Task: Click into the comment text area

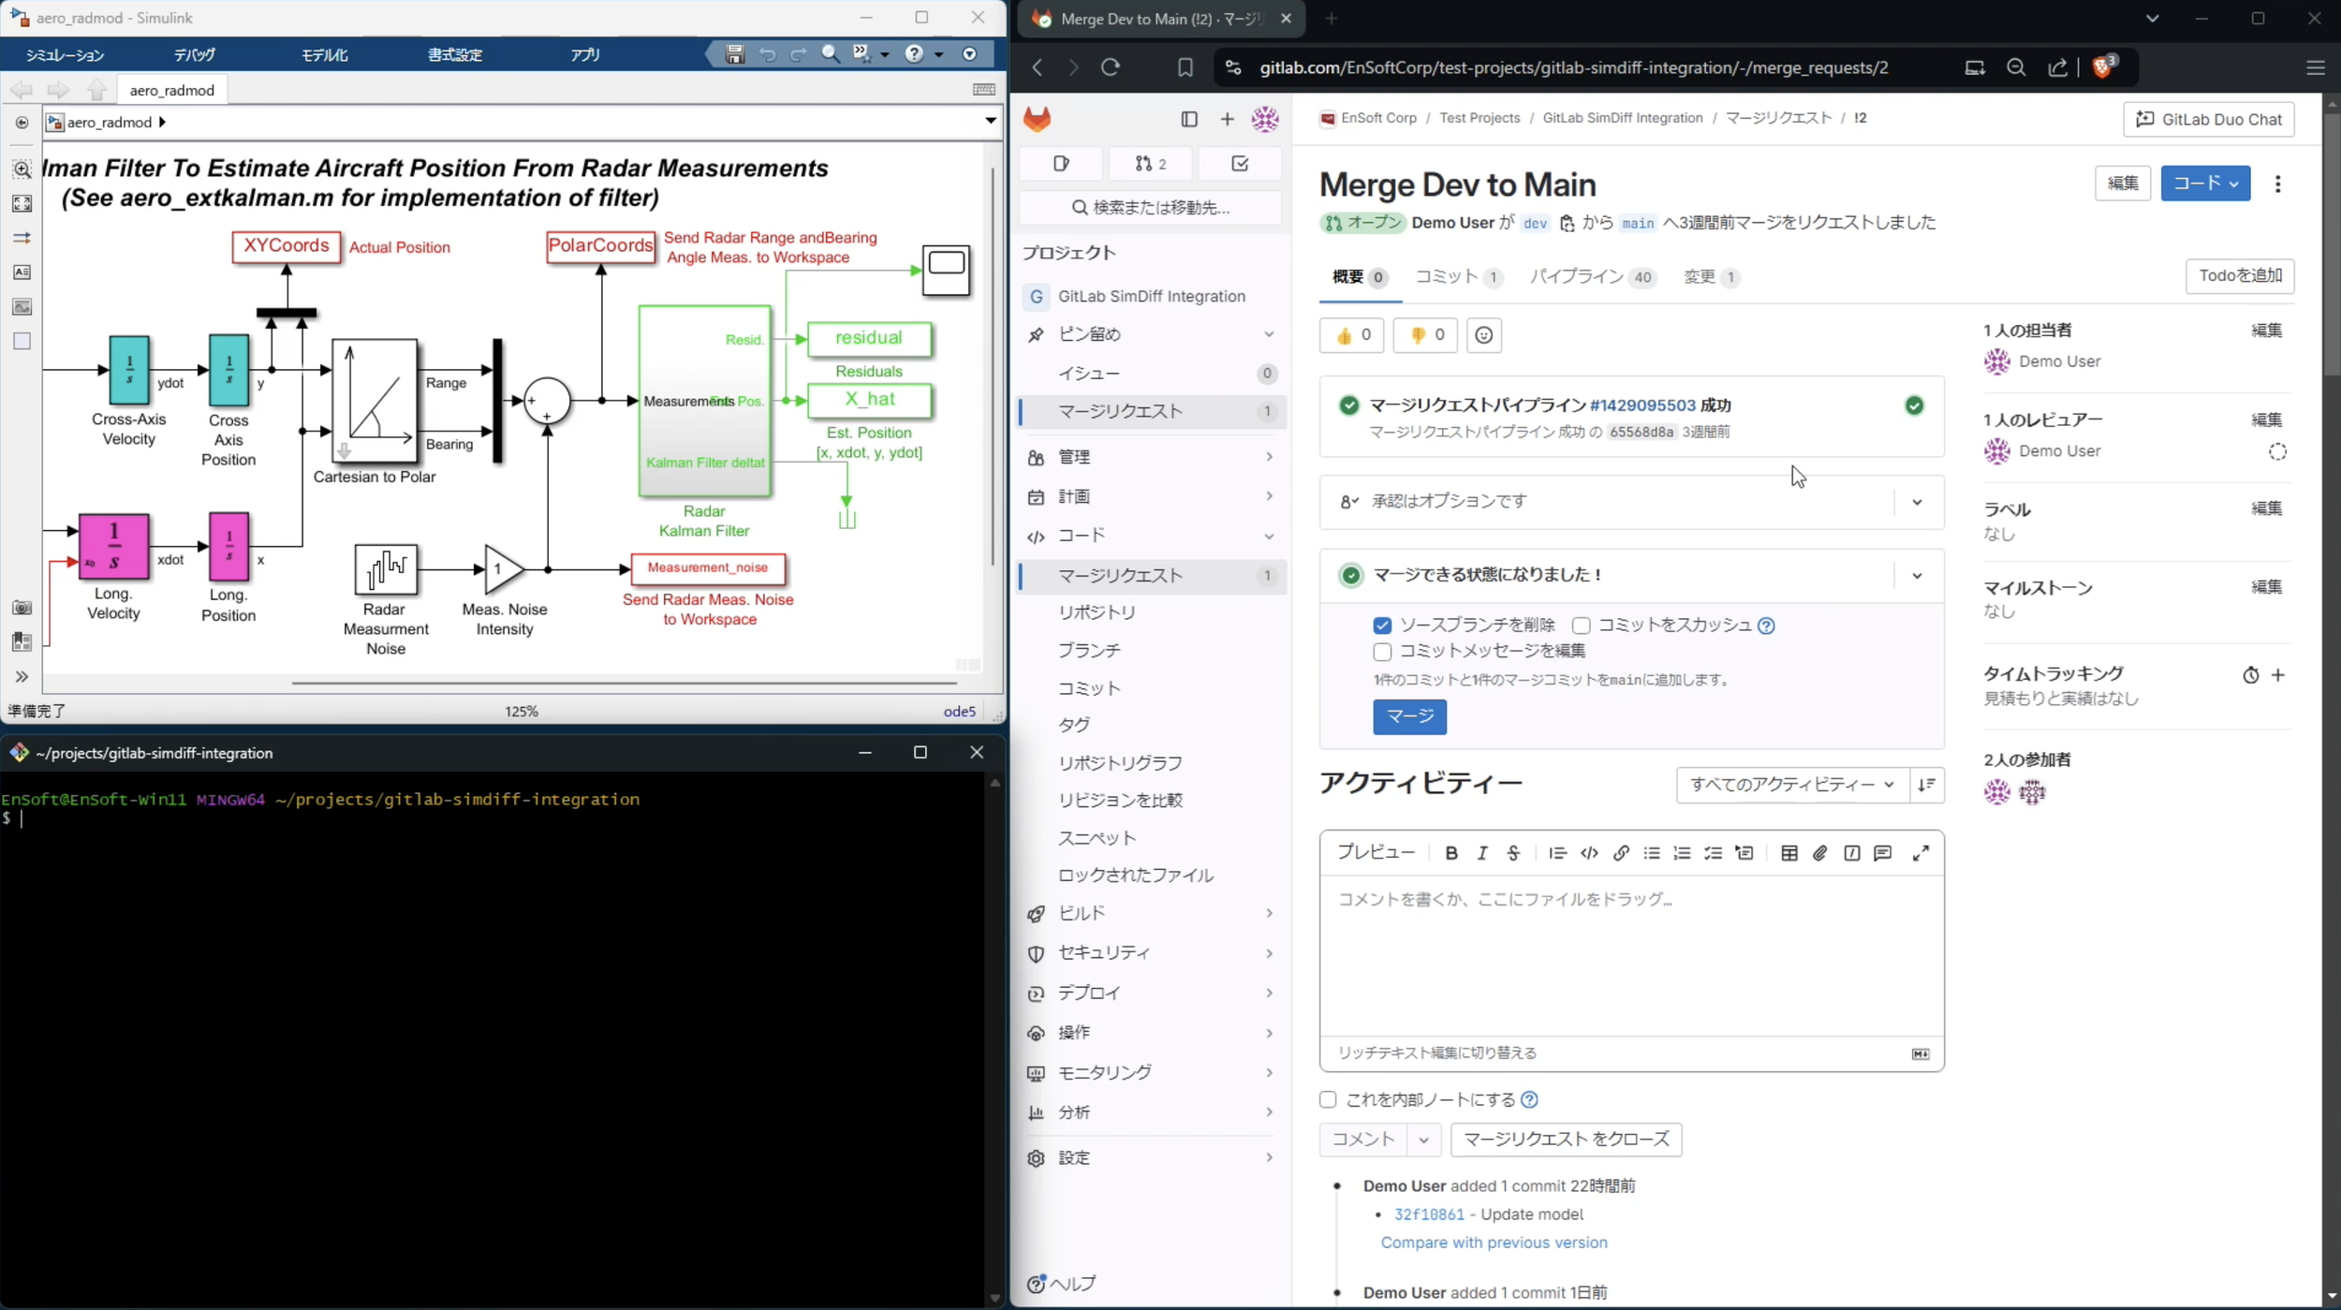Action: (1631, 955)
